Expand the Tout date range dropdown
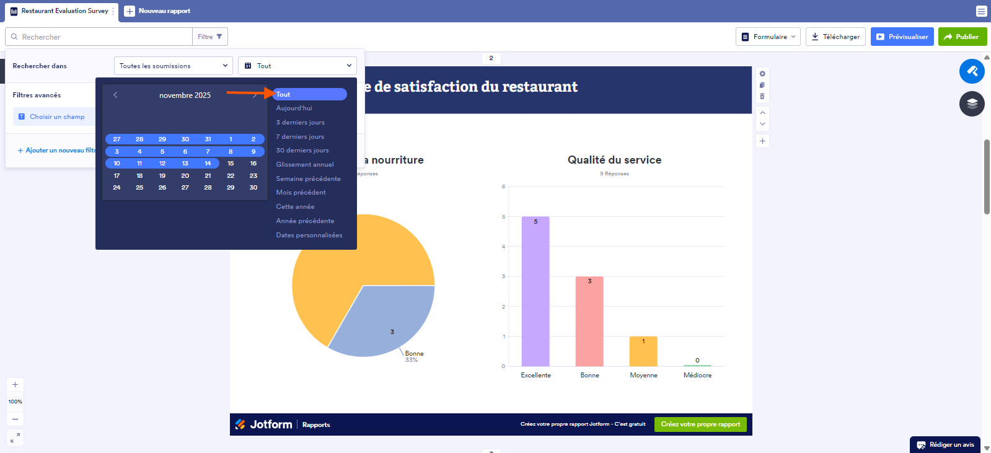 coord(297,66)
